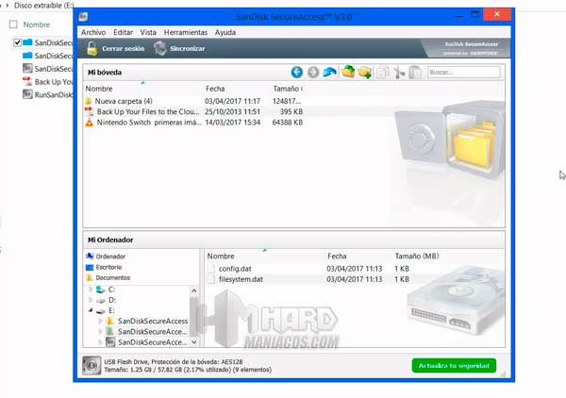Select the config.dat file name
This screenshot has height=398, width=566.
coord(235,269)
